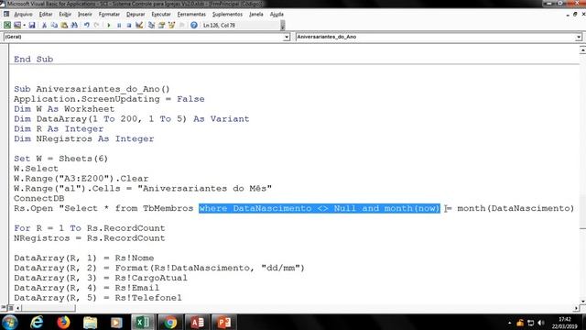Click the W.Range("A3:E200").Clear line

pyautogui.click(x=81, y=179)
